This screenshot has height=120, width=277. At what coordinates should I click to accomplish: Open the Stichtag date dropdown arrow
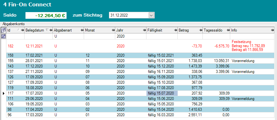click(151, 15)
